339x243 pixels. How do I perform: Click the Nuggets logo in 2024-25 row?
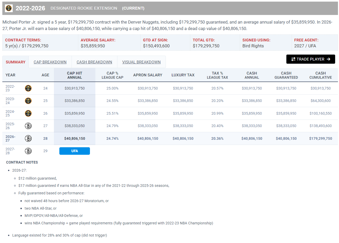pos(28,113)
